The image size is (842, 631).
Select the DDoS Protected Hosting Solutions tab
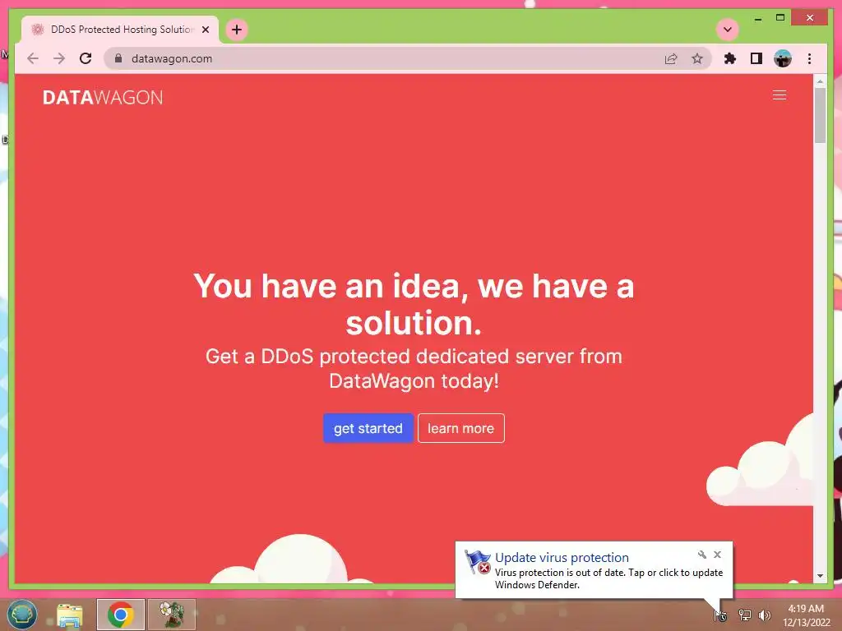(119, 30)
